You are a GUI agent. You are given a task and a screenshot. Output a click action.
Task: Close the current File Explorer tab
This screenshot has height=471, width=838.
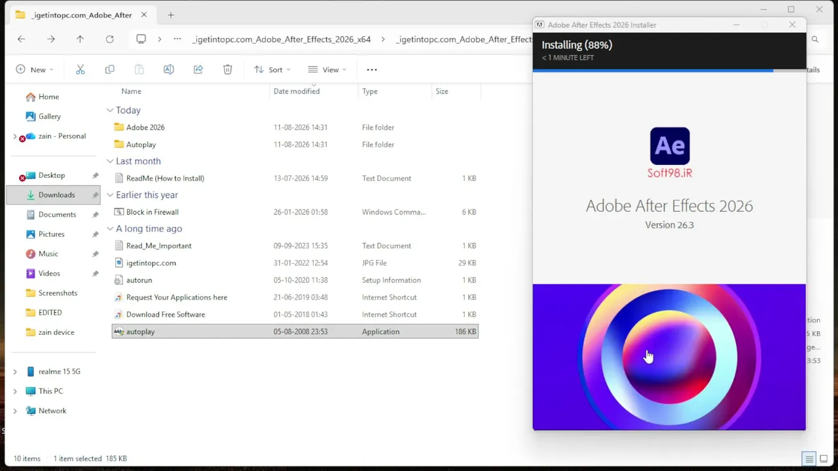tap(143, 14)
